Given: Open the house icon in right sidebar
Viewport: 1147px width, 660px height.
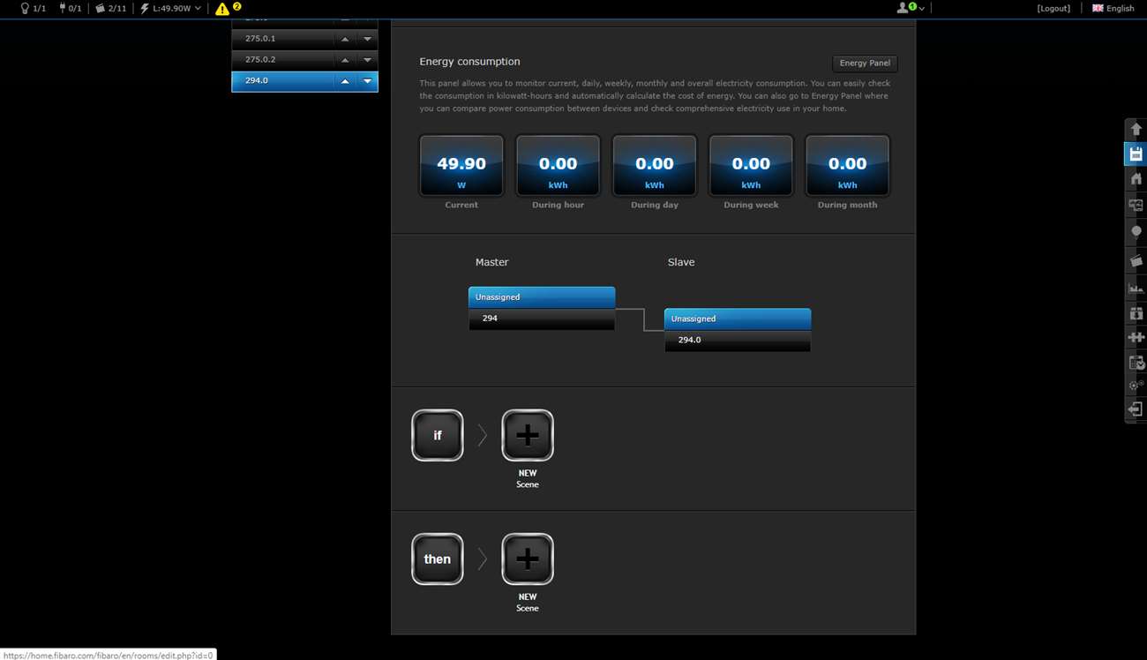Looking at the screenshot, I should point(1136,179).
